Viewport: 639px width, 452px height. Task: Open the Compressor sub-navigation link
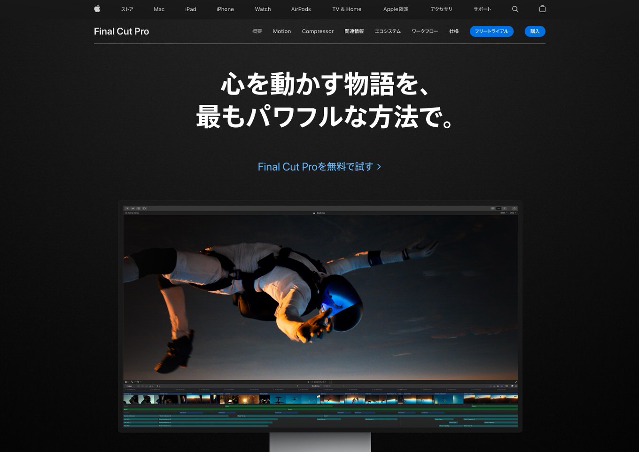pyautogui.click(x=318, y=31)
